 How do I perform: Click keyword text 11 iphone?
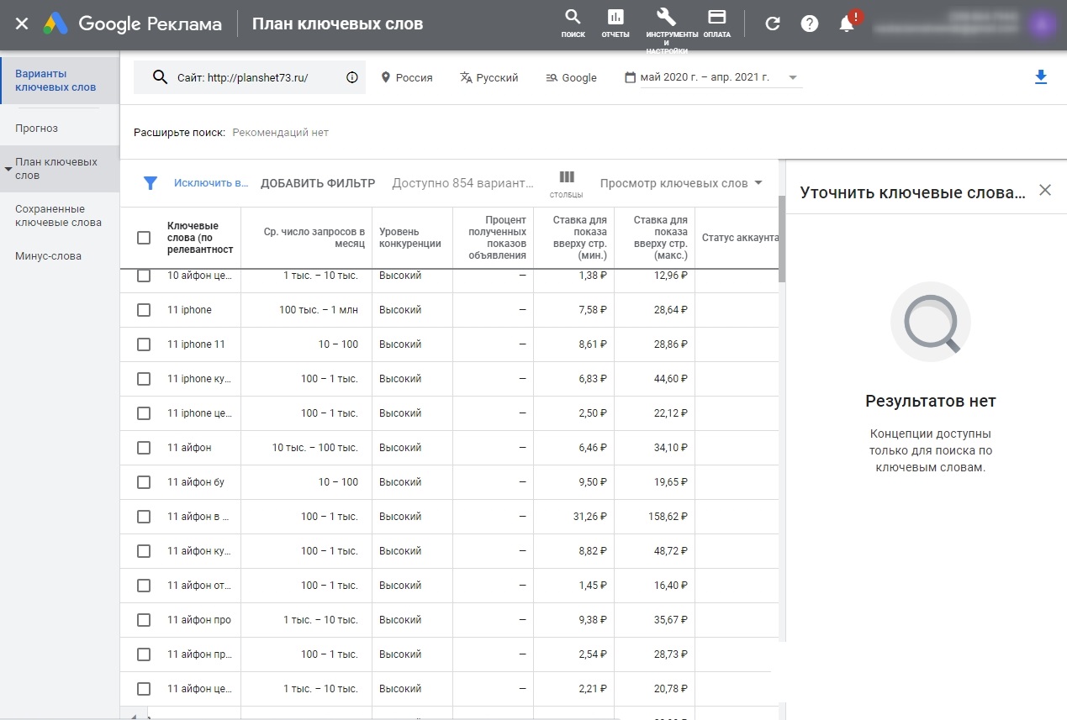[190, 310]
